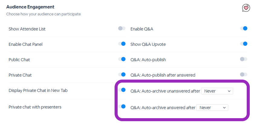
Task: Switch off the Private Chat toggle
Action: pos(122,74)
